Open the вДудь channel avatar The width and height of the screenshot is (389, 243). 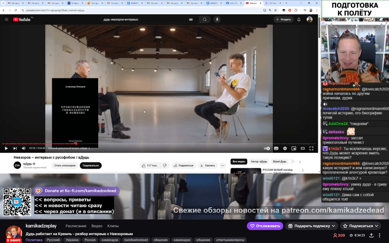click(17, 165)
